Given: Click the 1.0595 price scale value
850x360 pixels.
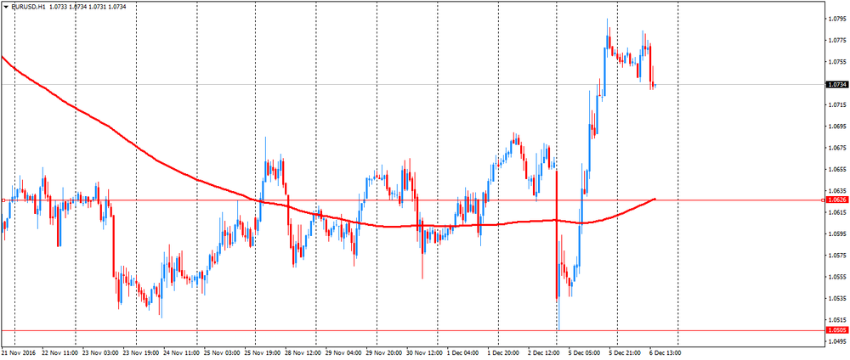Looking at the screenshot, I should 836,234.
